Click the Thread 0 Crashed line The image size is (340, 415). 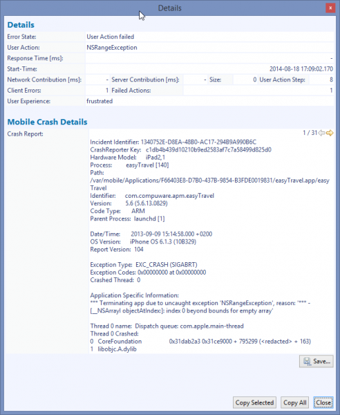click(x=114, y=334)
